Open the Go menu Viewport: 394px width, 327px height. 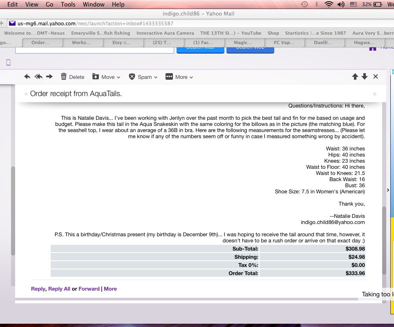[49, 4]
